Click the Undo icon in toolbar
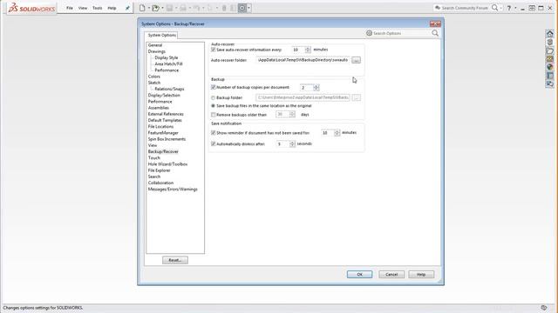This screenshot has width=558, height=313. coord(196,8)
